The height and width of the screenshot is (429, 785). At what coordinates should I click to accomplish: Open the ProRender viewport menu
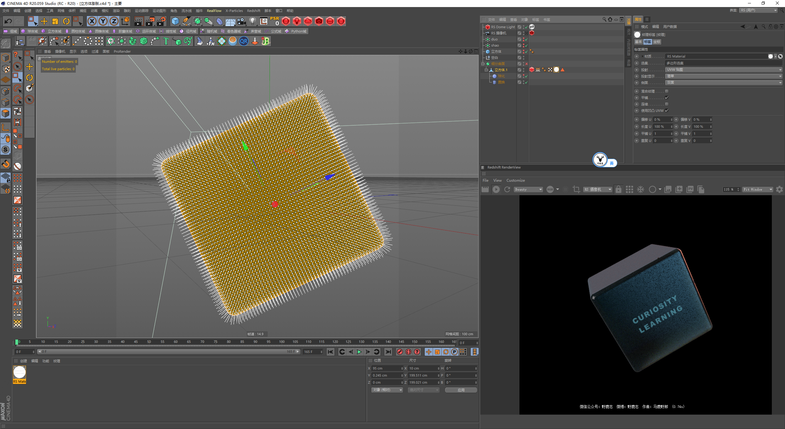pos(122,51)
